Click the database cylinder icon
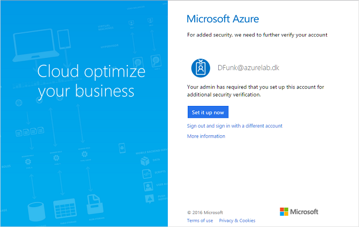 [x=36, y=212]
